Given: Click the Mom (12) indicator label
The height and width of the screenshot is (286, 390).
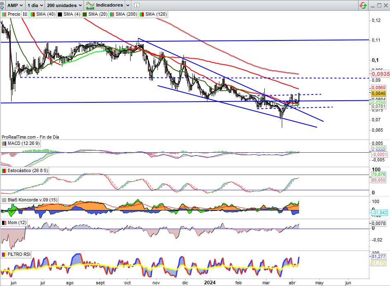Looking at the screenshot, I should [17, 223].
